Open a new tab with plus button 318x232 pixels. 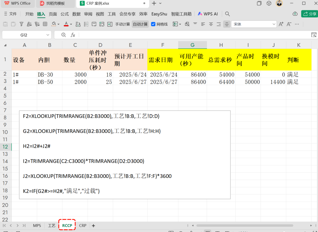[154, 3]
